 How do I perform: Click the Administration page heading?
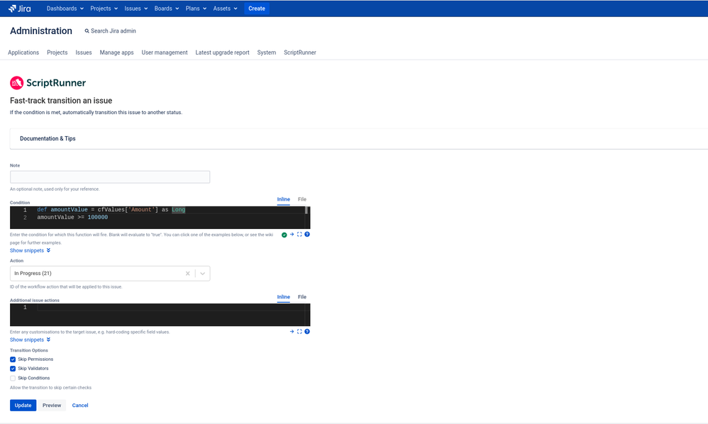pyautogui.click(x=41, y=30)
